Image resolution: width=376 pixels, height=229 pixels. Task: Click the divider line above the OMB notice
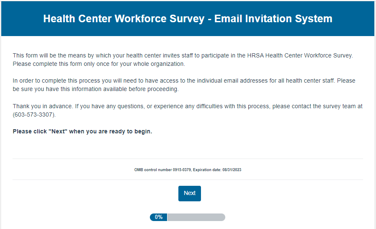(188, 159)
